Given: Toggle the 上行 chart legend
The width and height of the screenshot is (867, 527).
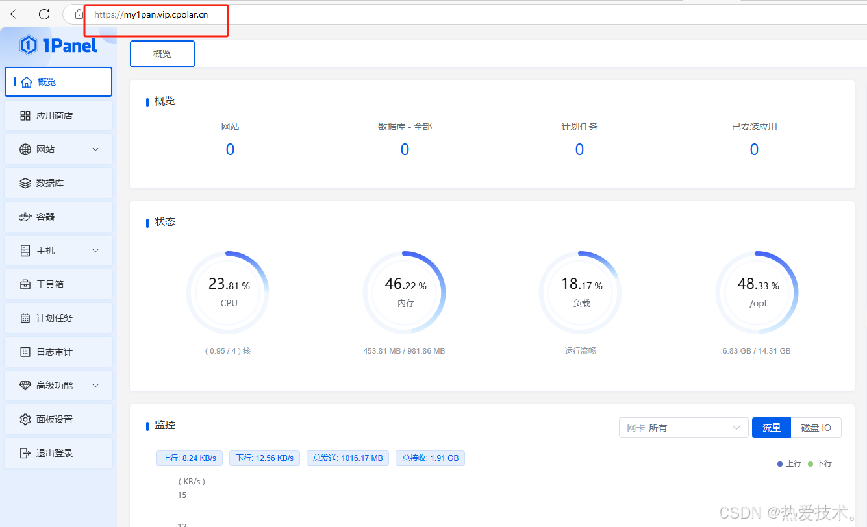Looking at the screenshot, I should (789, 463).
